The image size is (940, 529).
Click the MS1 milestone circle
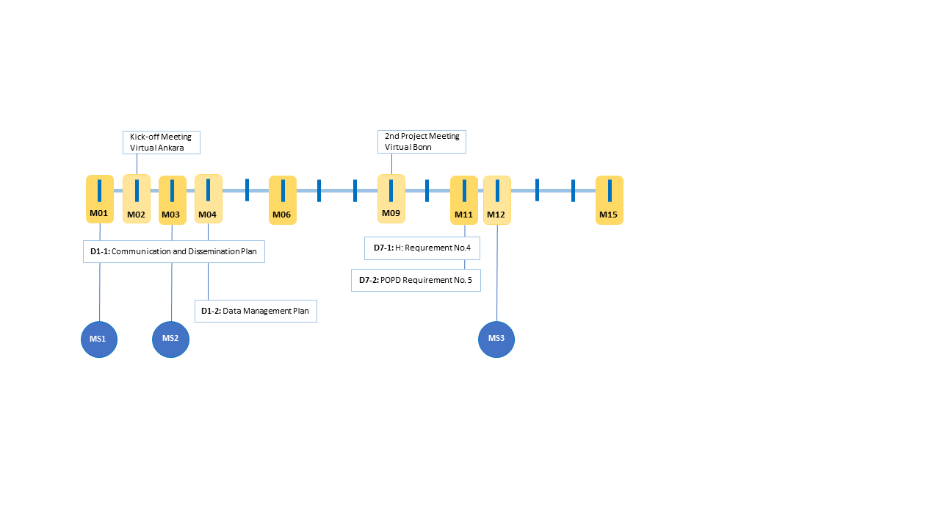click(99, 339)
